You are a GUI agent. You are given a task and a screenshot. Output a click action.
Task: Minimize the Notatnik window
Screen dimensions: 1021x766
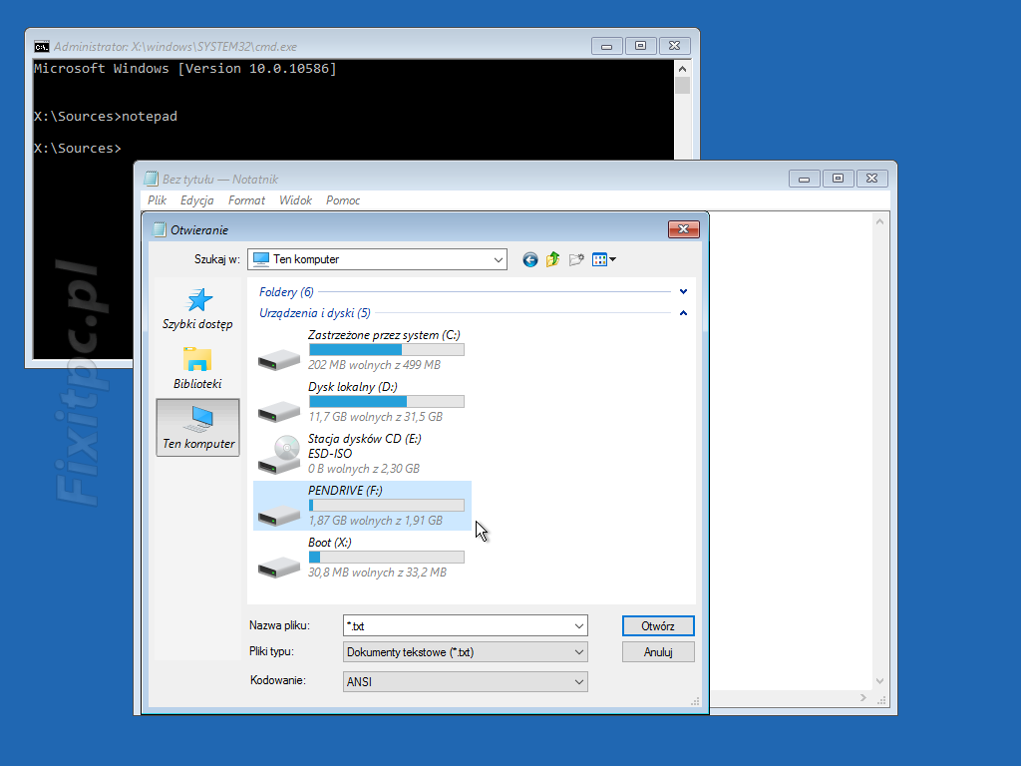[x=805, y=179]
